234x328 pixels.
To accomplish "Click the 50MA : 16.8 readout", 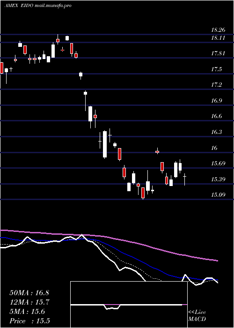I will click(29, 293).
